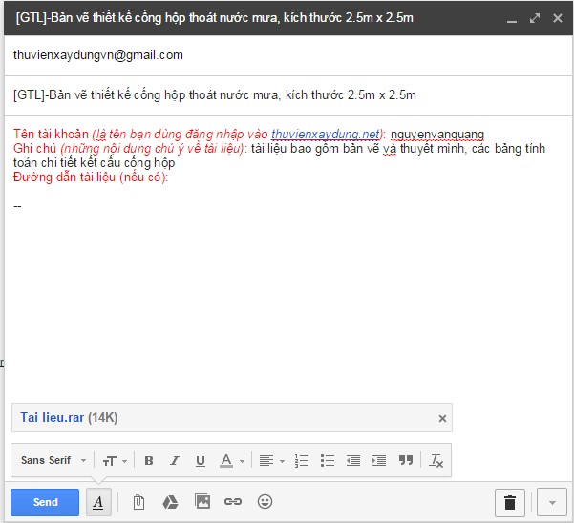Open the text alignment options
574x523 pixels.
pyautogui.click(x=272, y=461)
